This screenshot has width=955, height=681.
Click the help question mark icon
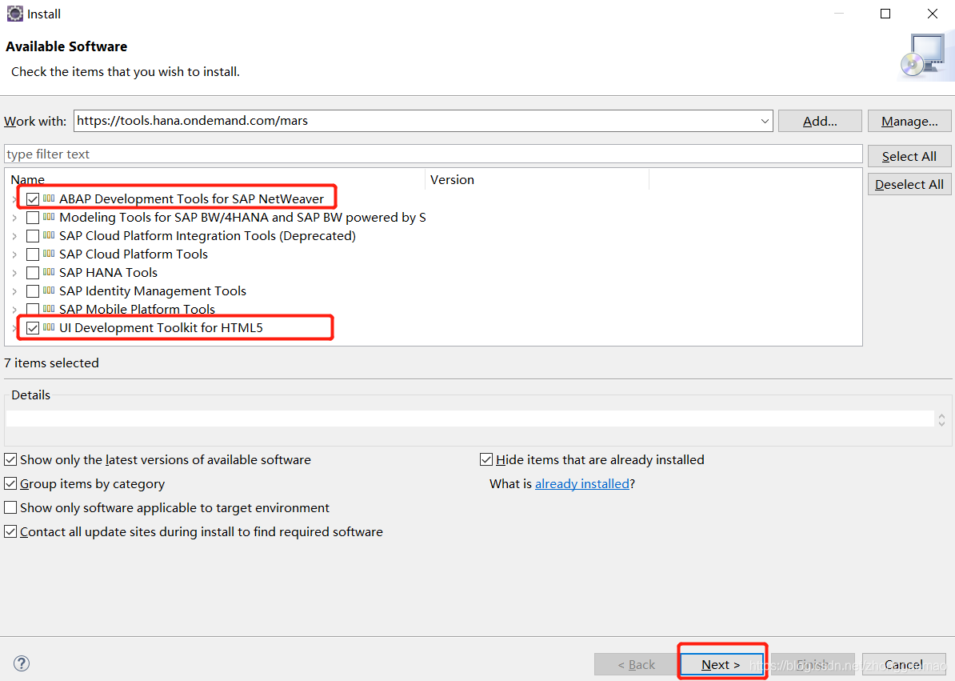tap(22, 663)
